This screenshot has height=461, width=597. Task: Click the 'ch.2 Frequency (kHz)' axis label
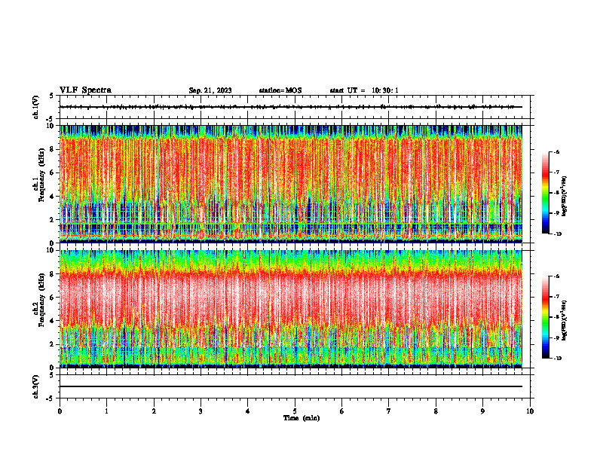point(39,299)
